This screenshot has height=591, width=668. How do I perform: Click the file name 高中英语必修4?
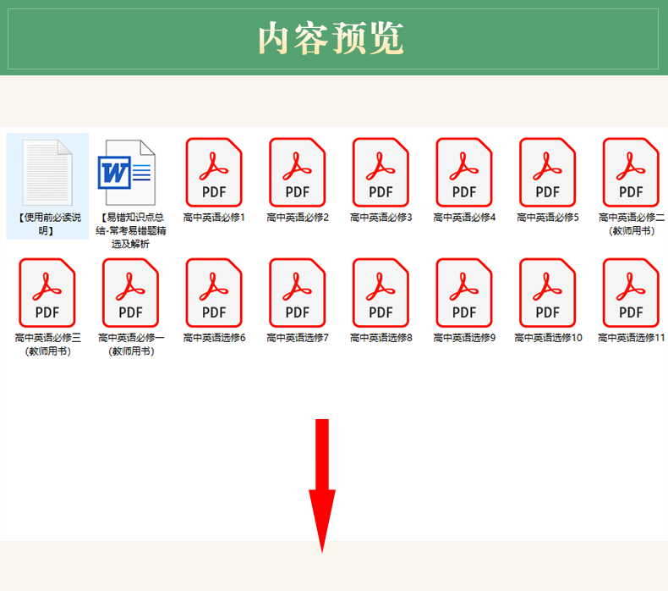(x=465, y=218)
